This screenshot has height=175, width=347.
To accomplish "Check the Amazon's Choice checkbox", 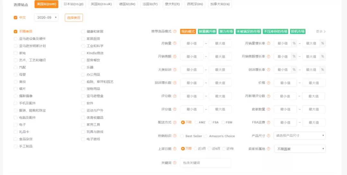I will 206,136.
